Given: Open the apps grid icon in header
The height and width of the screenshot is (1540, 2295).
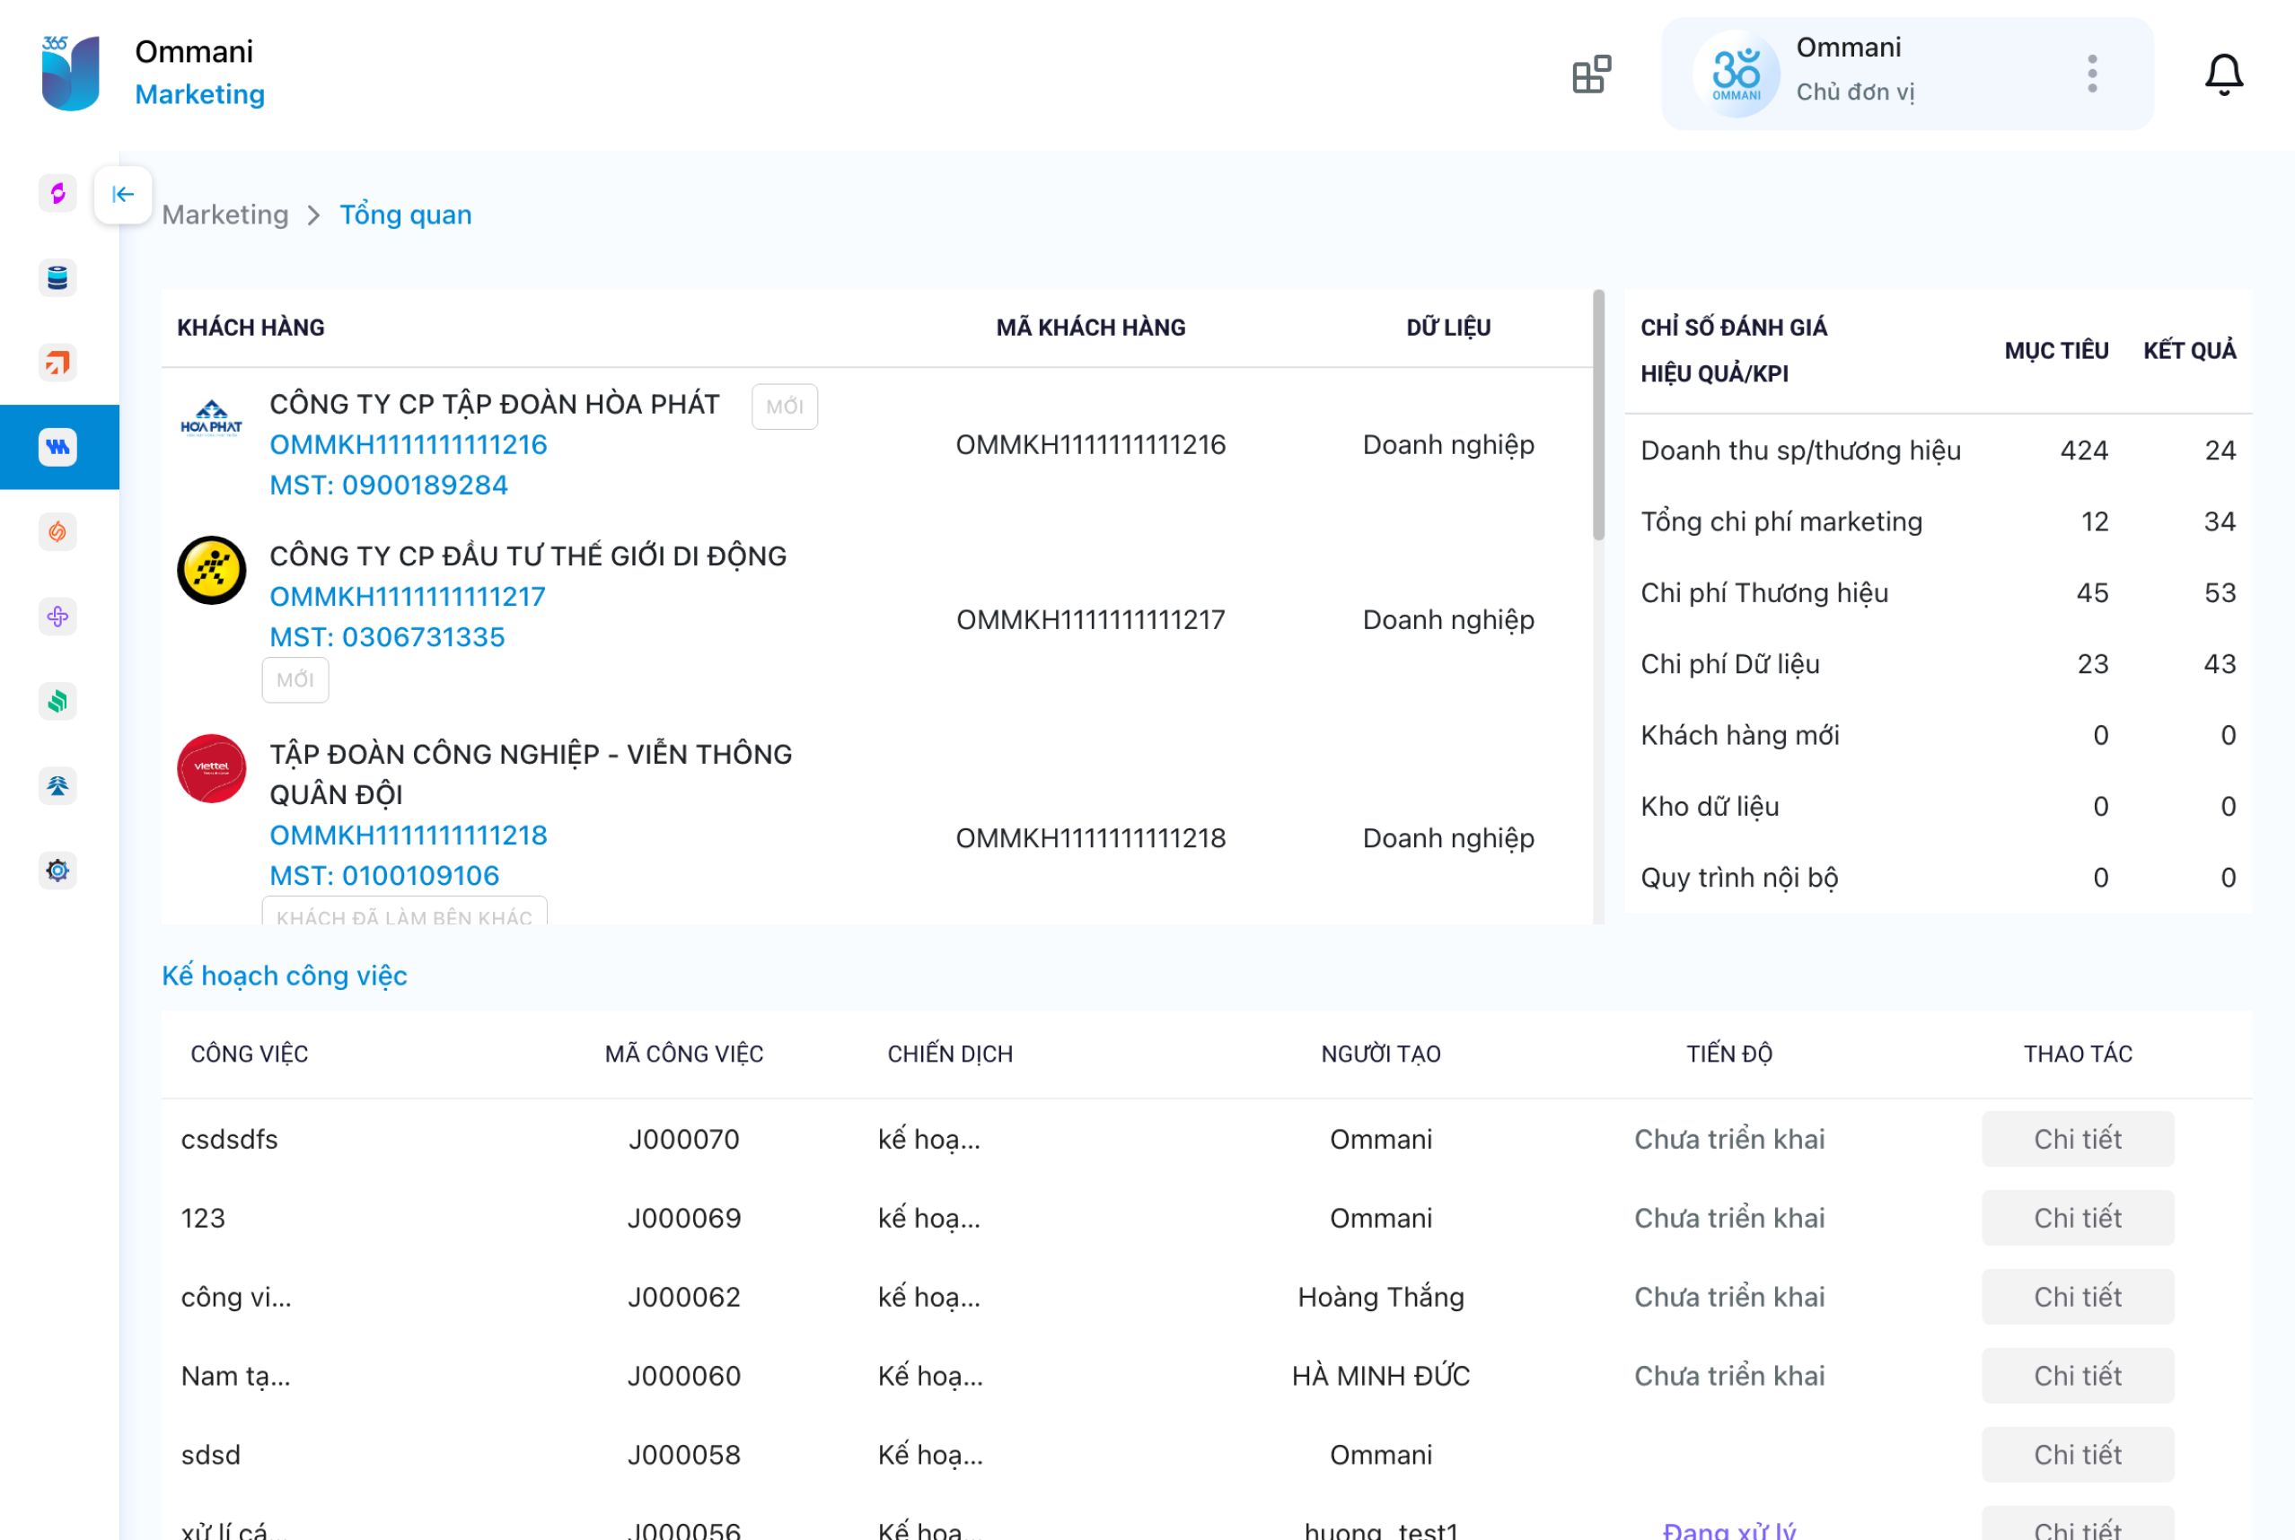Looking at the screenshot, I should tap(1590, 74).
